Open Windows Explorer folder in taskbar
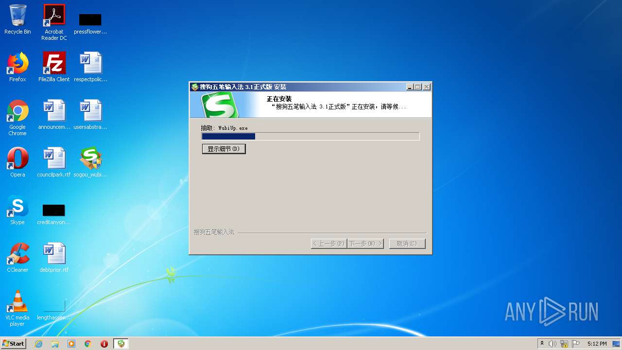Image resolution: width=622 pixels, height=350 pixels. click(55, 344)
